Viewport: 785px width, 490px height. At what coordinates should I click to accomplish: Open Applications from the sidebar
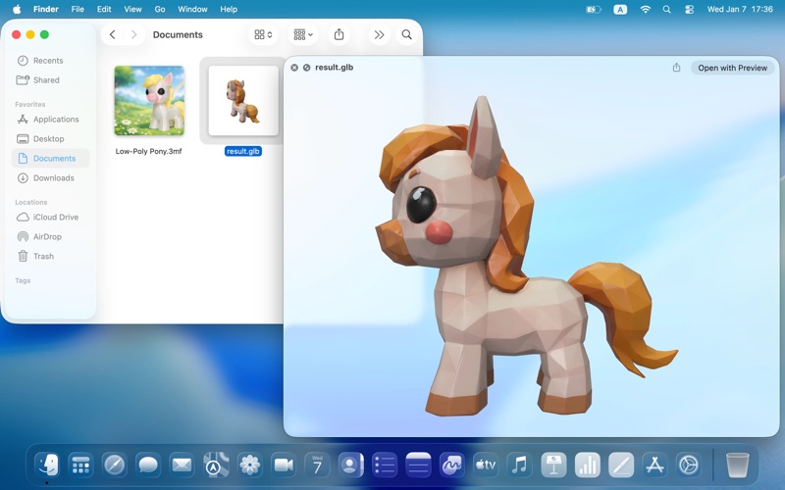[x=50, y=119]
